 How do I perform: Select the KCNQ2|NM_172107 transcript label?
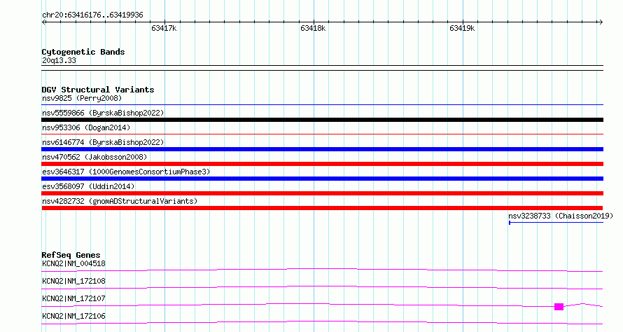point(73,298)
